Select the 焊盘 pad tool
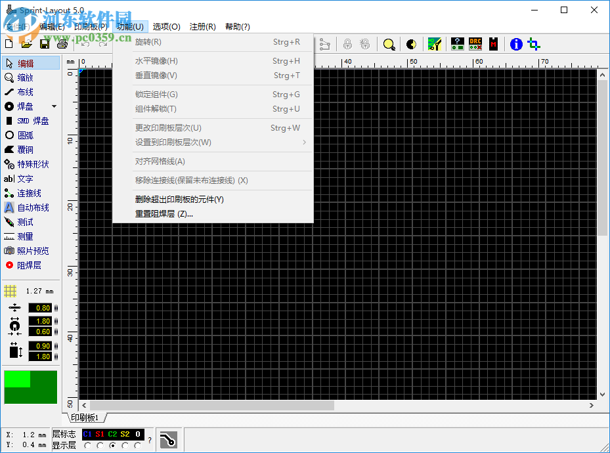 (x=26, y=106)
